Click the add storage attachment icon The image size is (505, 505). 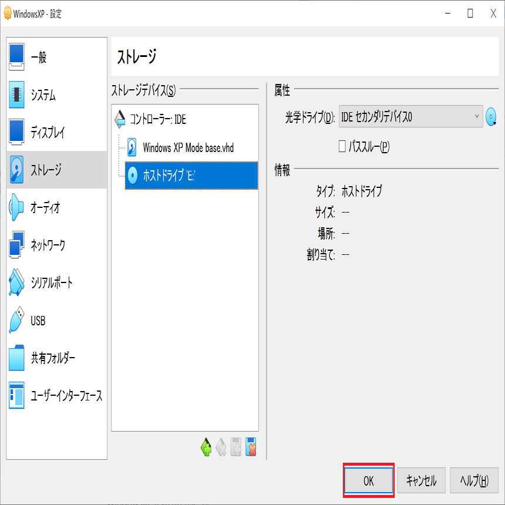point(235,447)
